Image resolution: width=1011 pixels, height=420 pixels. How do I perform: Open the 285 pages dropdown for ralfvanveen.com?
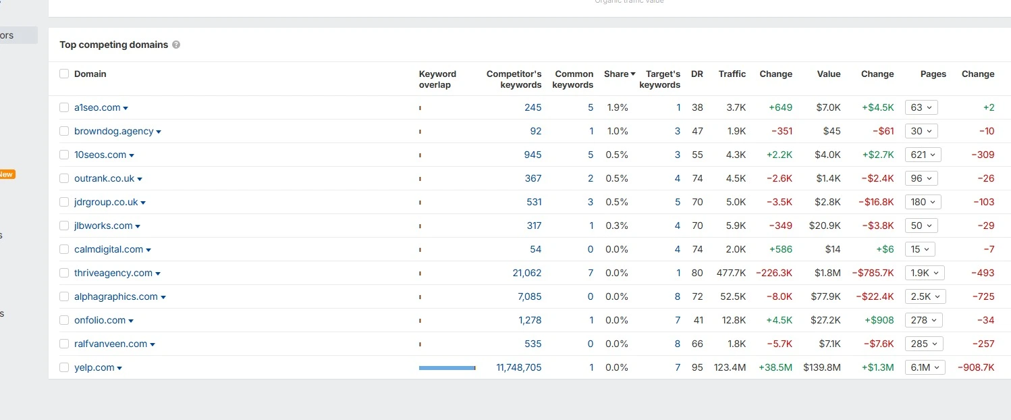923,344
